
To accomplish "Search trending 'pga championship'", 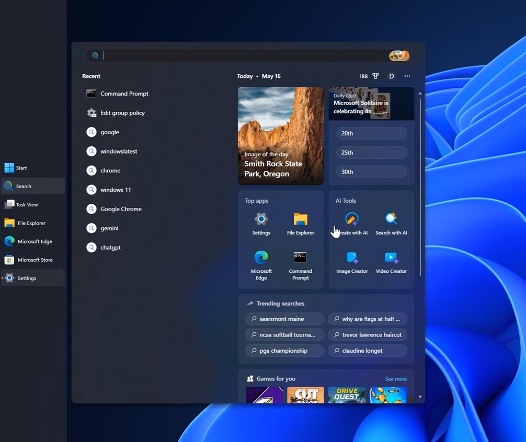I will [x=284, y=351].
